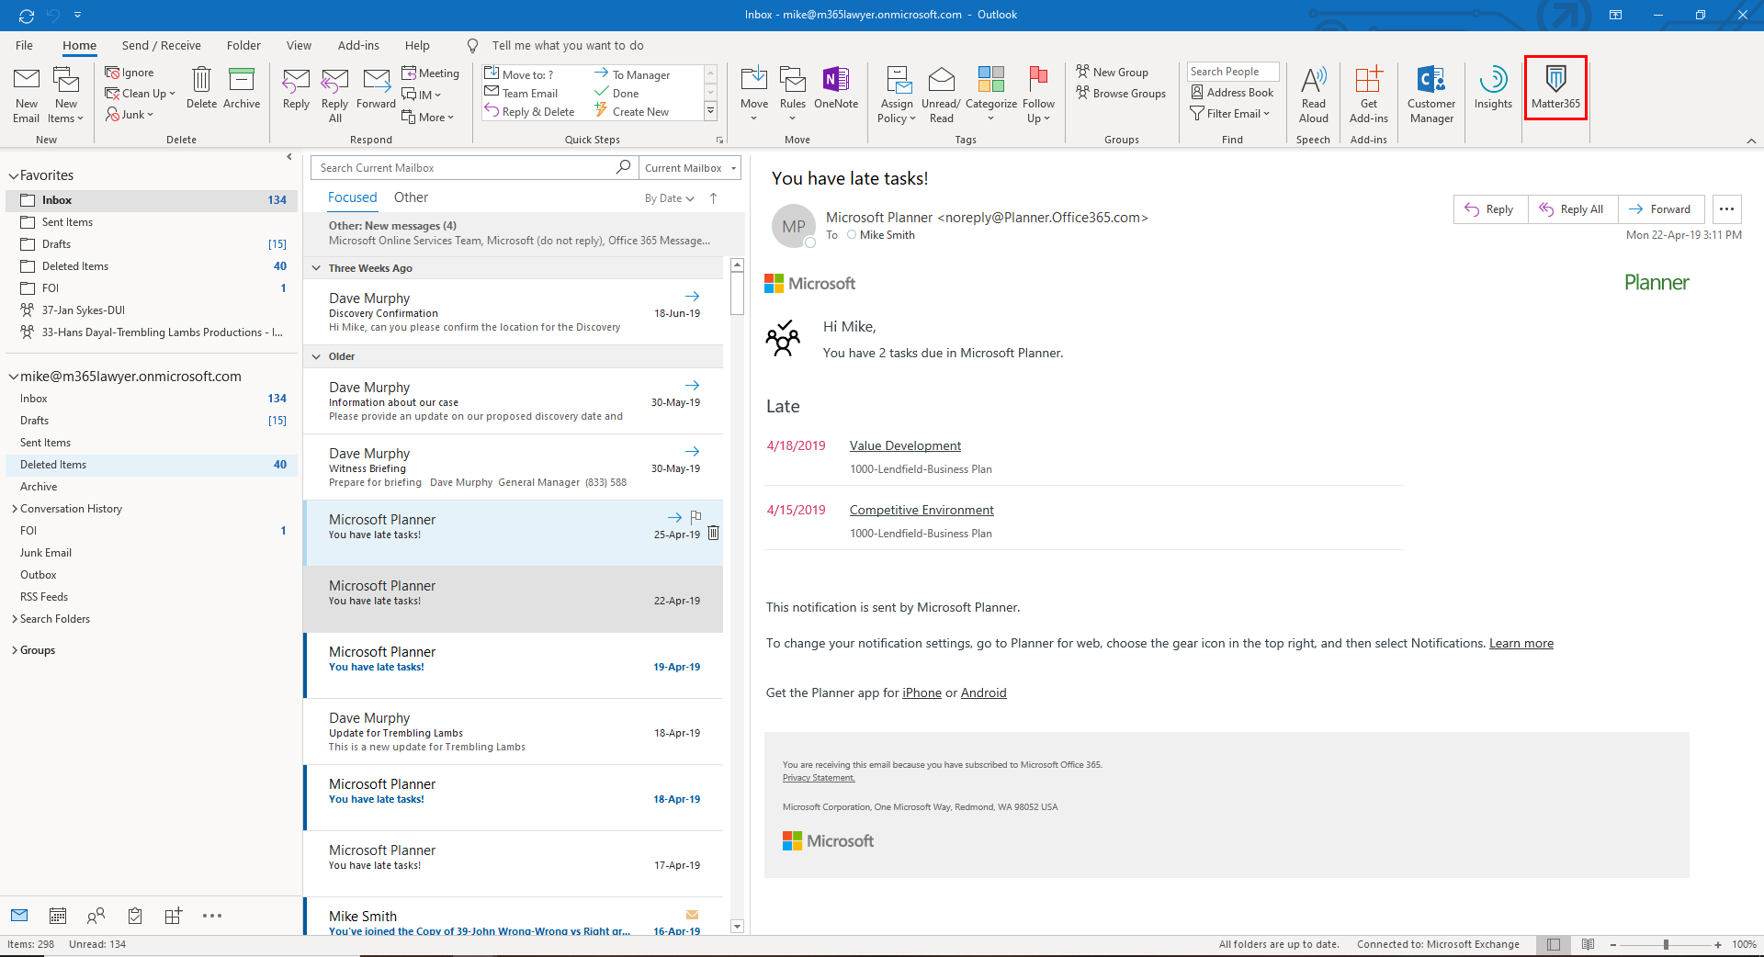Open Tasks view in navigation bar

[135, 916]
